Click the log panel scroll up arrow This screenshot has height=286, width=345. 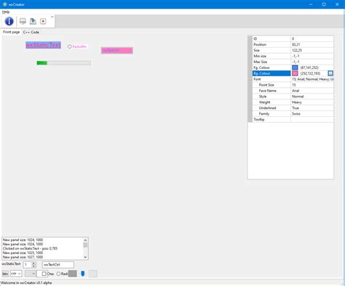point(85,240)
